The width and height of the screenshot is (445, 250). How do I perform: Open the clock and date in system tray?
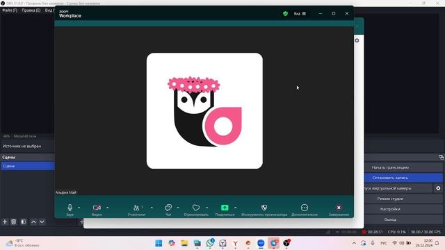[x=424, y=243]
